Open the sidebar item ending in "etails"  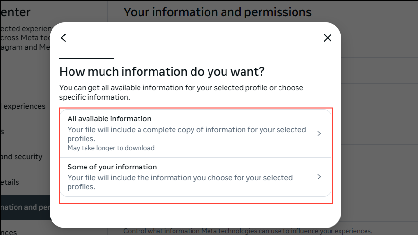[x=10, y=182]
